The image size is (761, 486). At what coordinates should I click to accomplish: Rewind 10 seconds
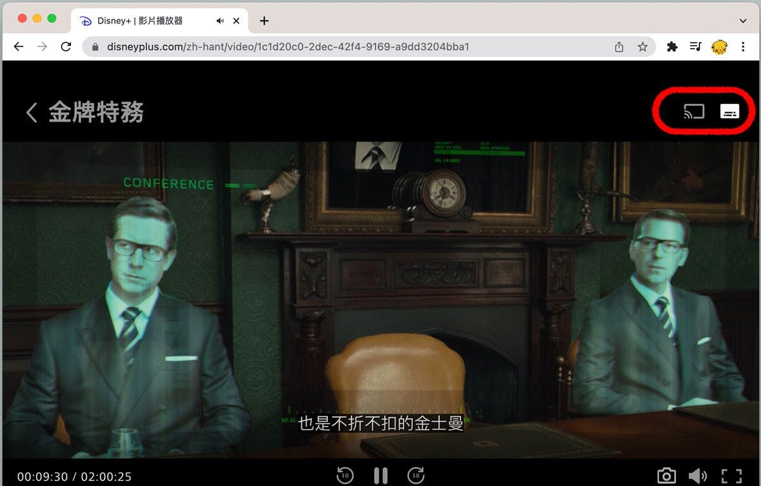[x=345, y=475]
